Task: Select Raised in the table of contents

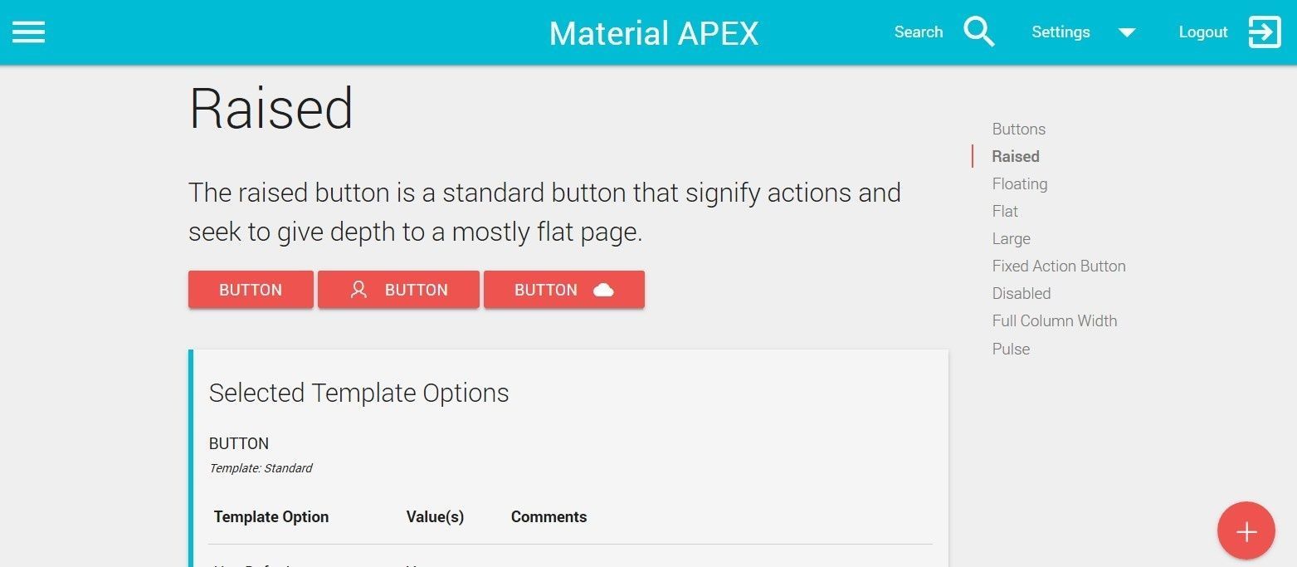Action: click(1015, 156)
